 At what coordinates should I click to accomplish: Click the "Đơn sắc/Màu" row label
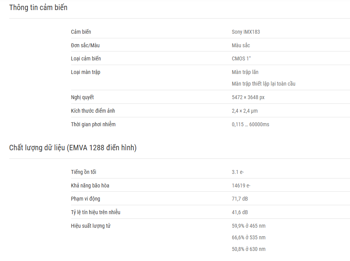pos(85,45)
